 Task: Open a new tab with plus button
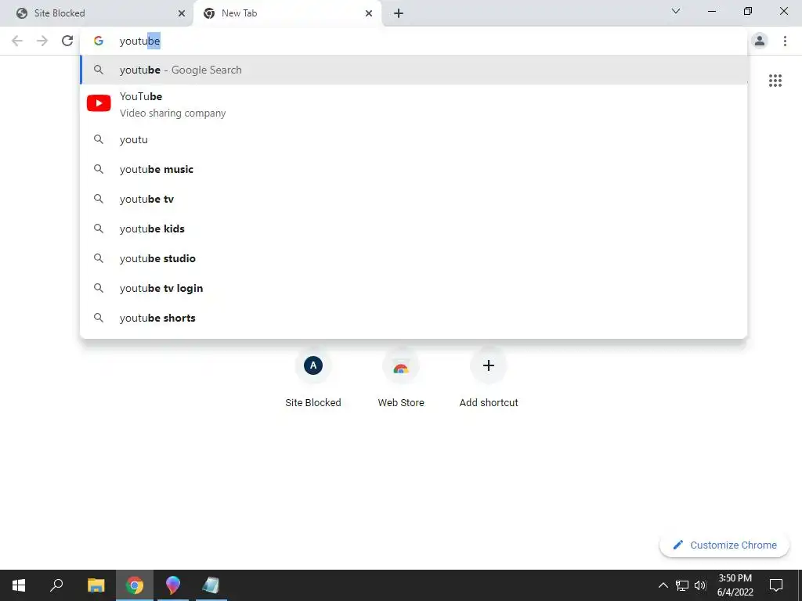pyautogui.click(x=399, y=13)
